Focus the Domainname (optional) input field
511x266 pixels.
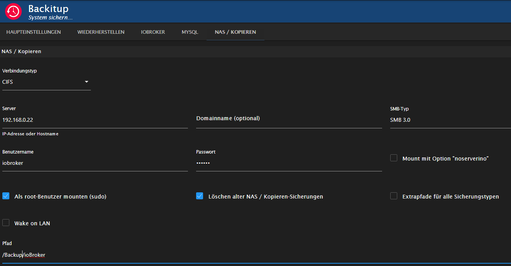click(x=289, y=119)
